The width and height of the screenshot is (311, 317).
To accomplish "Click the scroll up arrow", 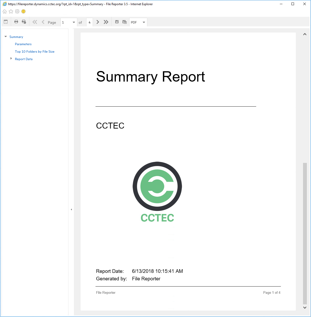I will click(x=305, y=34).
